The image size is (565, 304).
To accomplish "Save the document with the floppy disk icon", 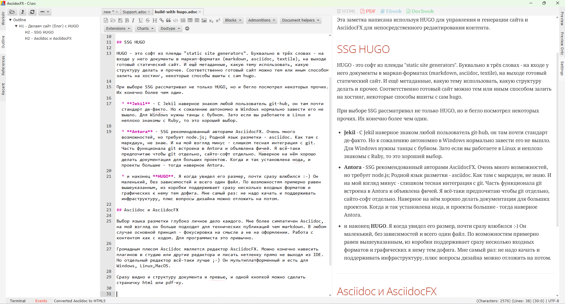I will 120,20.
